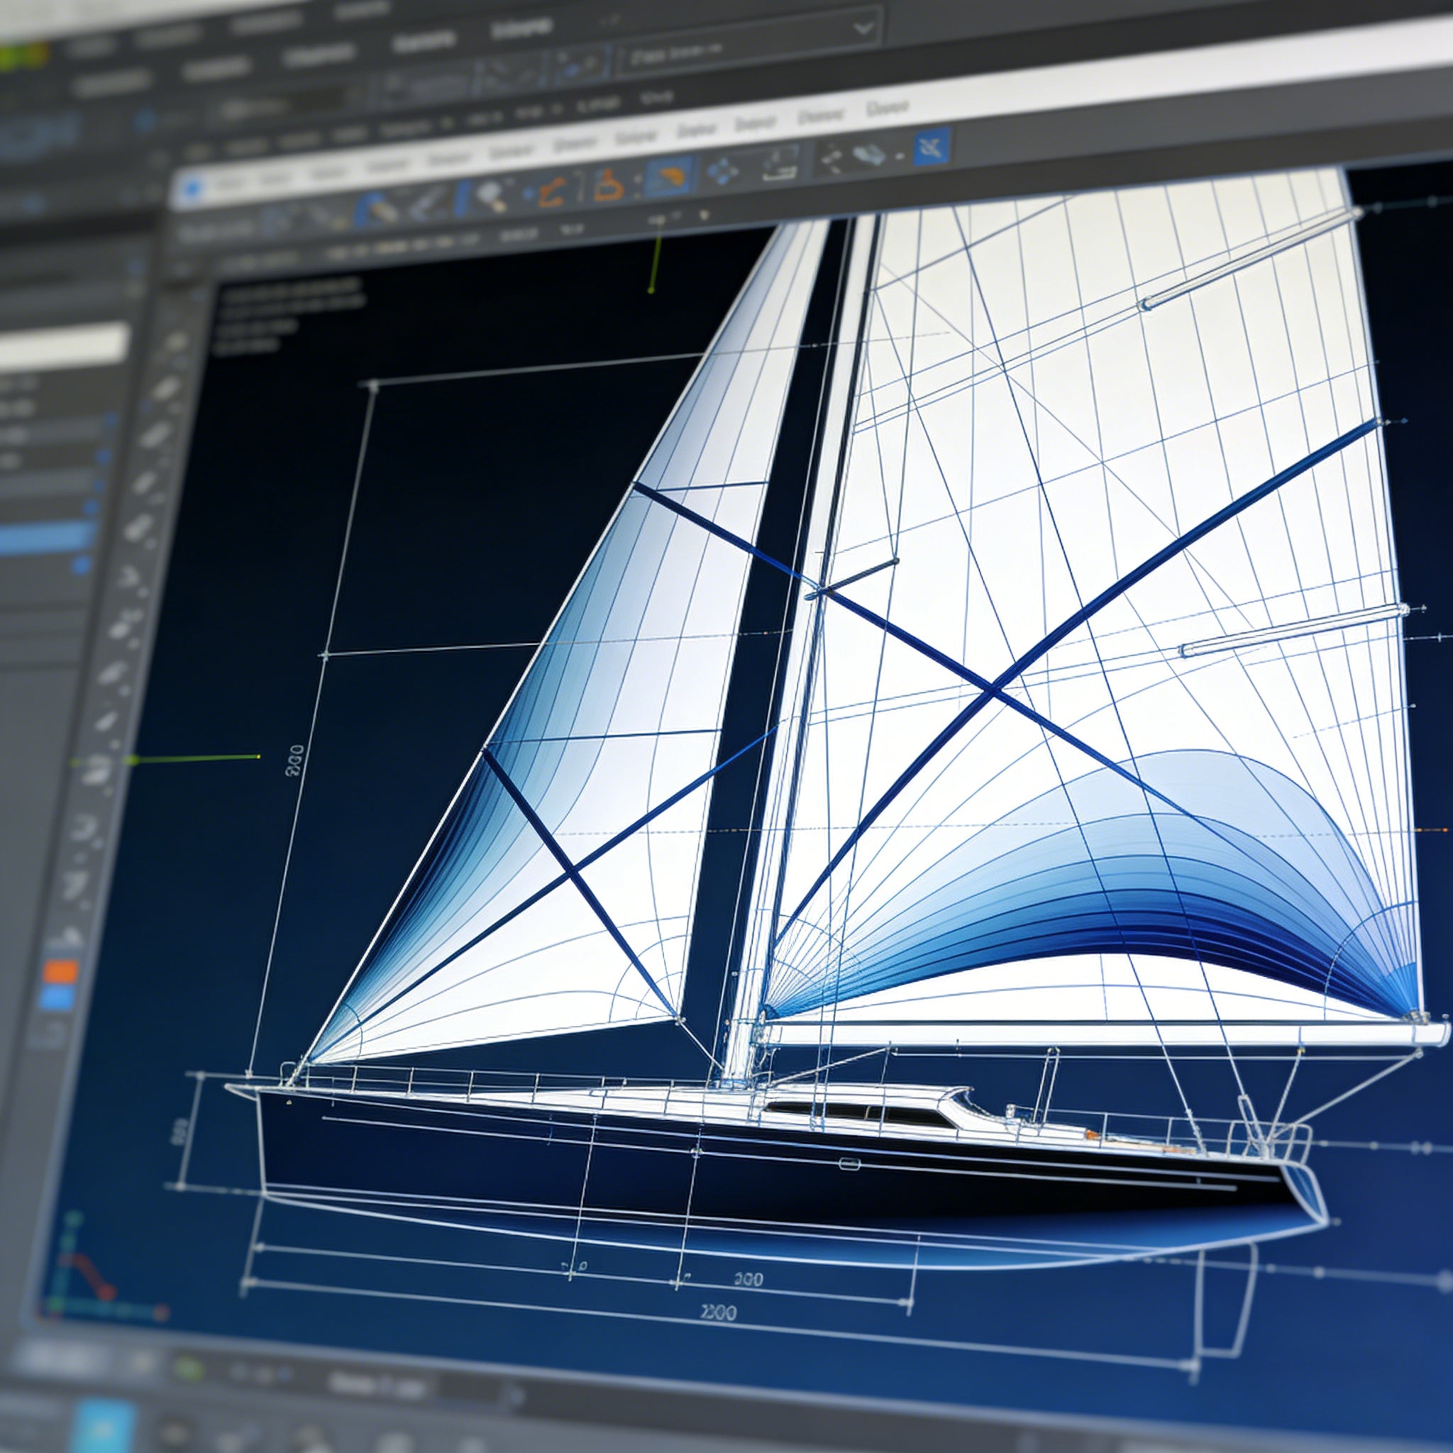Viewport: 1453px width, 1453px height.
Task: Open the dropdown chevron at top right
Action: point(864,29)
